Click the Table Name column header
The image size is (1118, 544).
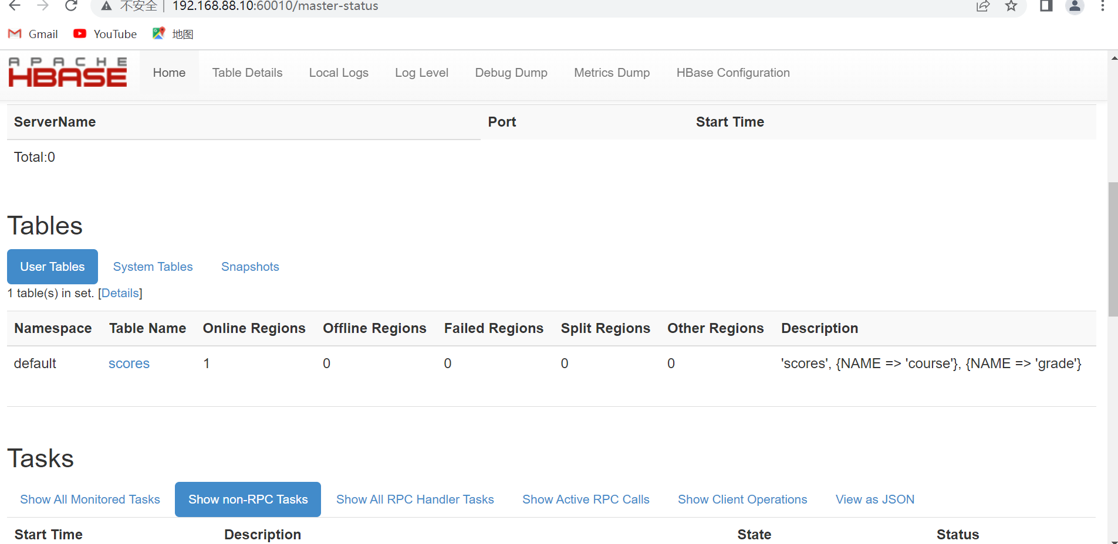tap(147, 328)
